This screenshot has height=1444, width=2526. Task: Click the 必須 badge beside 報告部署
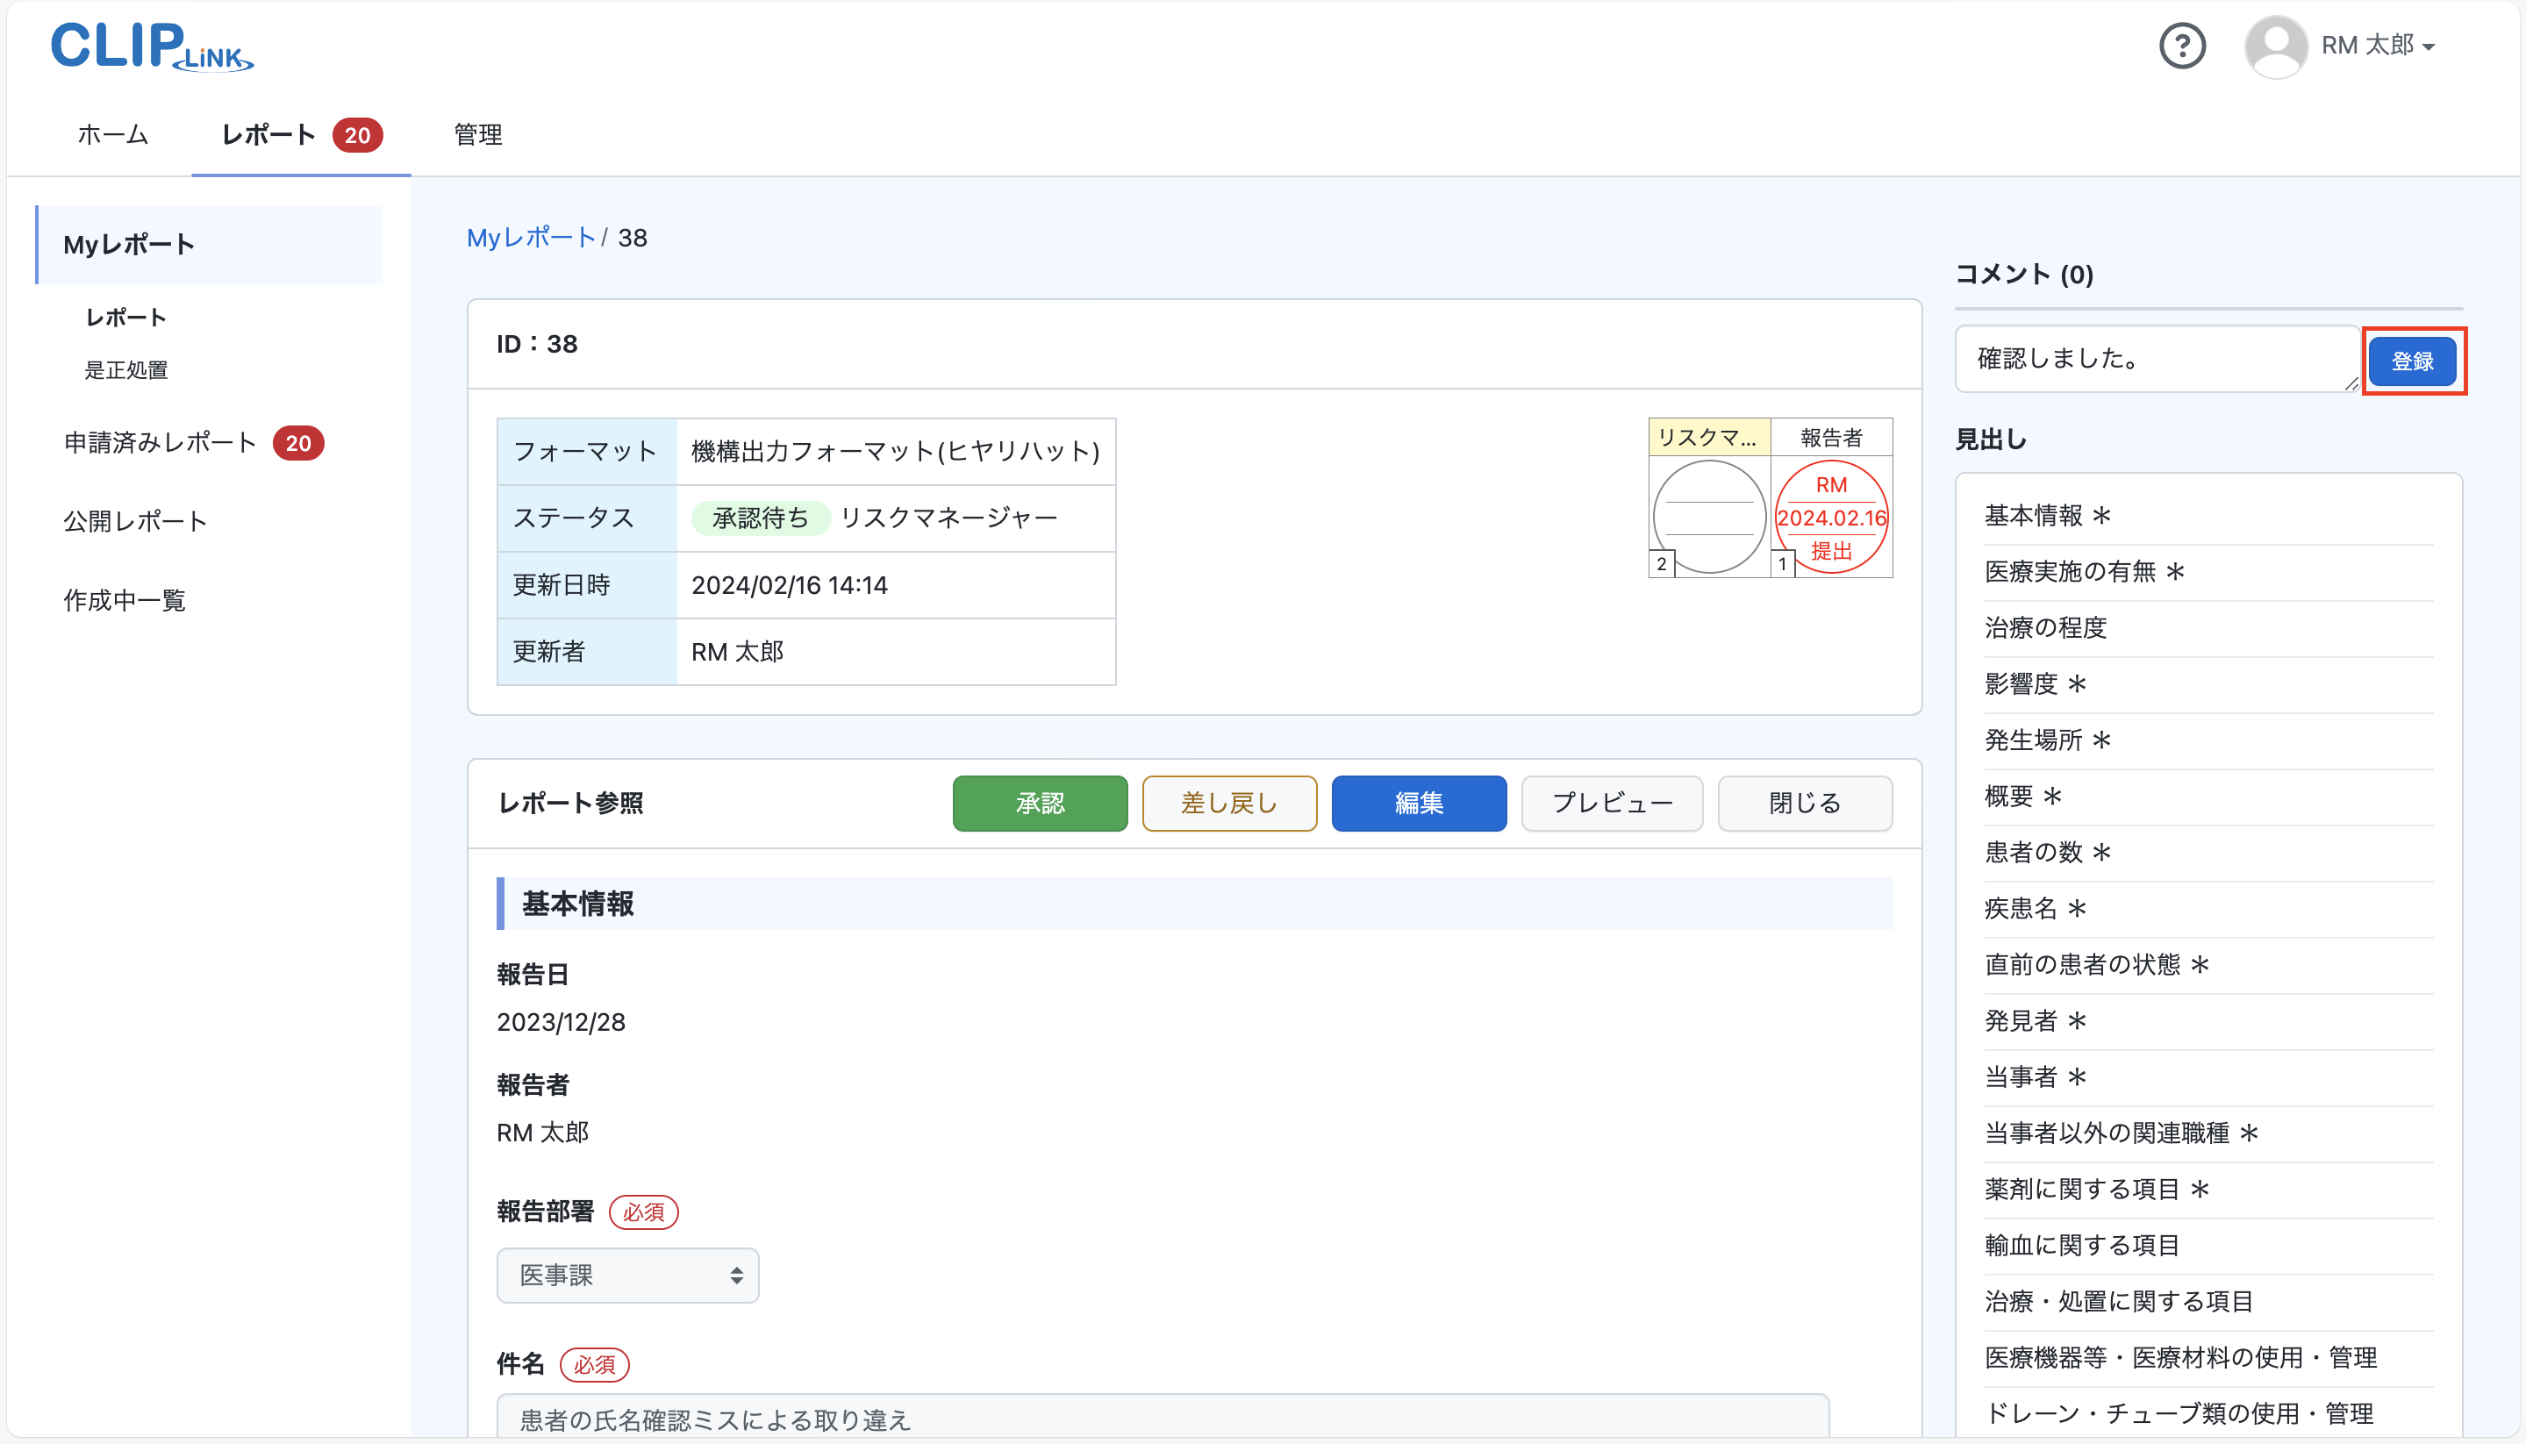(x=644, y=1212)
